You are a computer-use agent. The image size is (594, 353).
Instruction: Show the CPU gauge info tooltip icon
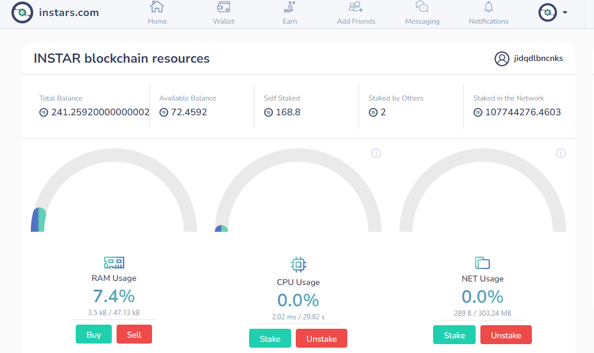(376, 153)
